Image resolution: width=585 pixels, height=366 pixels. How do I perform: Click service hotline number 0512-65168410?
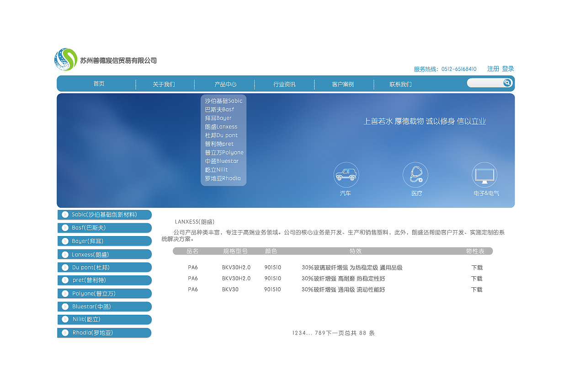point(459,69)
